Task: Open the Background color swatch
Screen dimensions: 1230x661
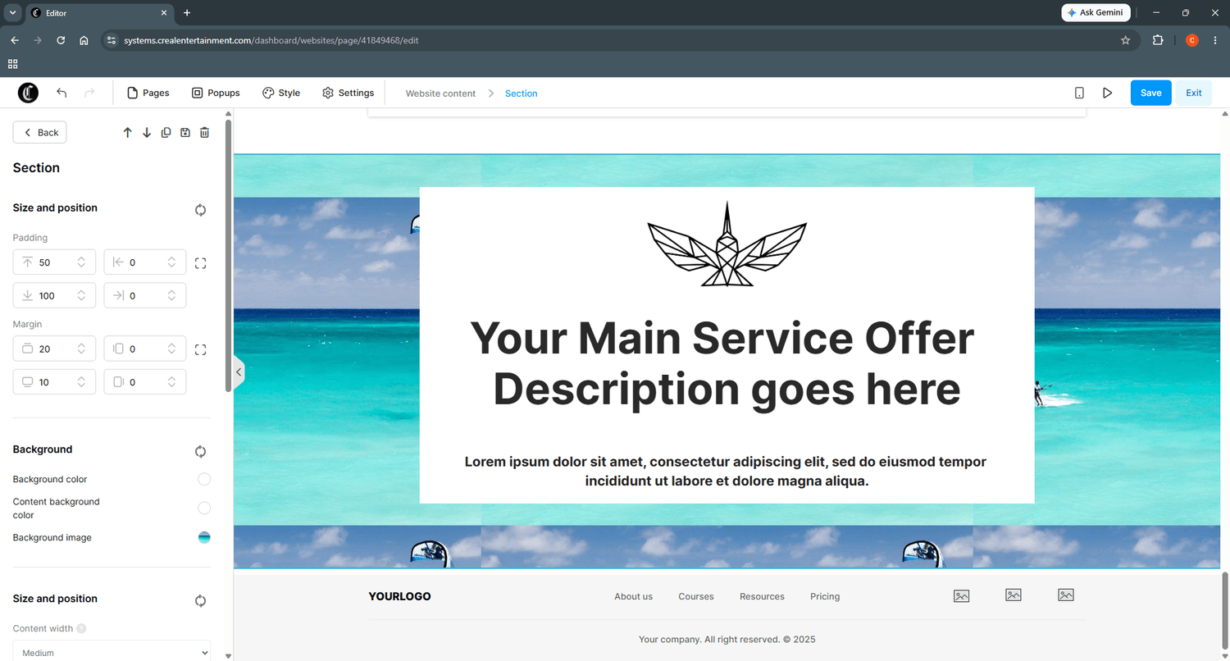Action: click(204, 479)
